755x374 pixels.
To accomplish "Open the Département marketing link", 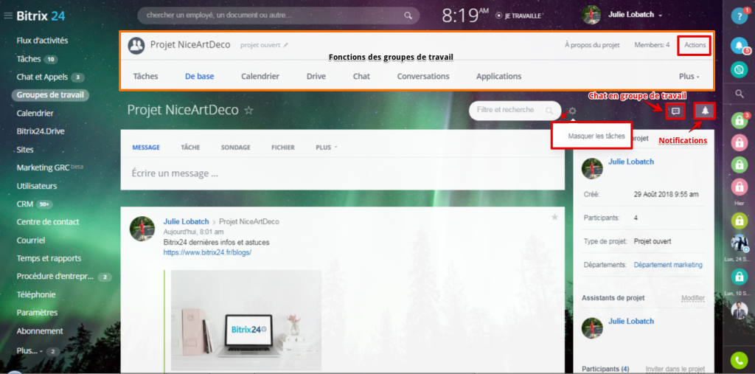I will click(668, 265).
